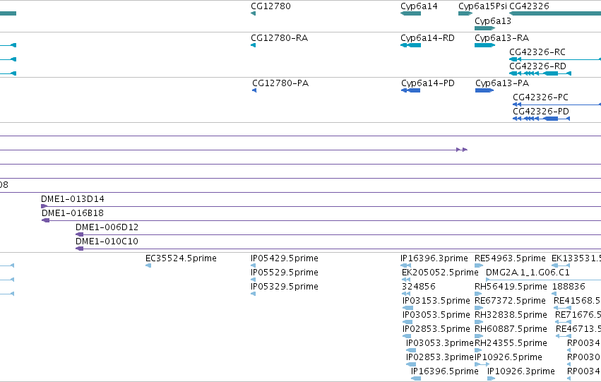This screenshot has width=601, height=382.
Task: Click the EC35524.5prime EST label
Action: point(181,258)
